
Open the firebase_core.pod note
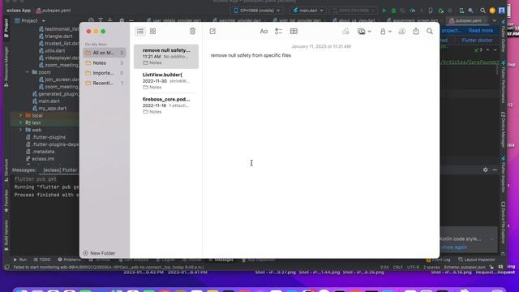(x=166, y=105)
